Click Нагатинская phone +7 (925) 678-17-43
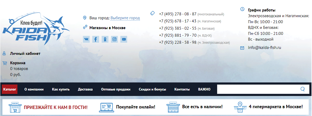 pos(178,21)
